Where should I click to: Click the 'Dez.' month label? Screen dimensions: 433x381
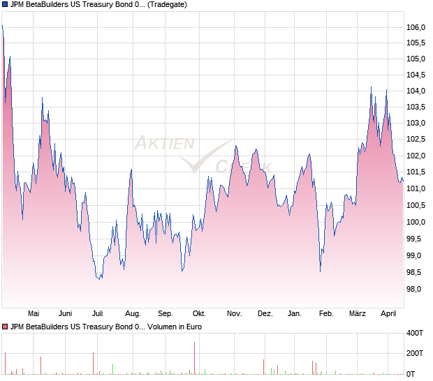pyautogui.click(x=265, y=314)
